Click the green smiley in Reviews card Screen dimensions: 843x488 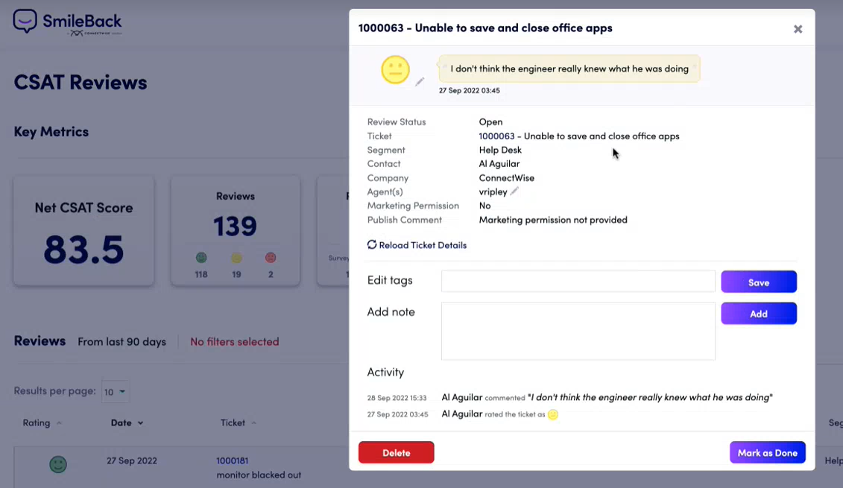click(x=201, y=258)
